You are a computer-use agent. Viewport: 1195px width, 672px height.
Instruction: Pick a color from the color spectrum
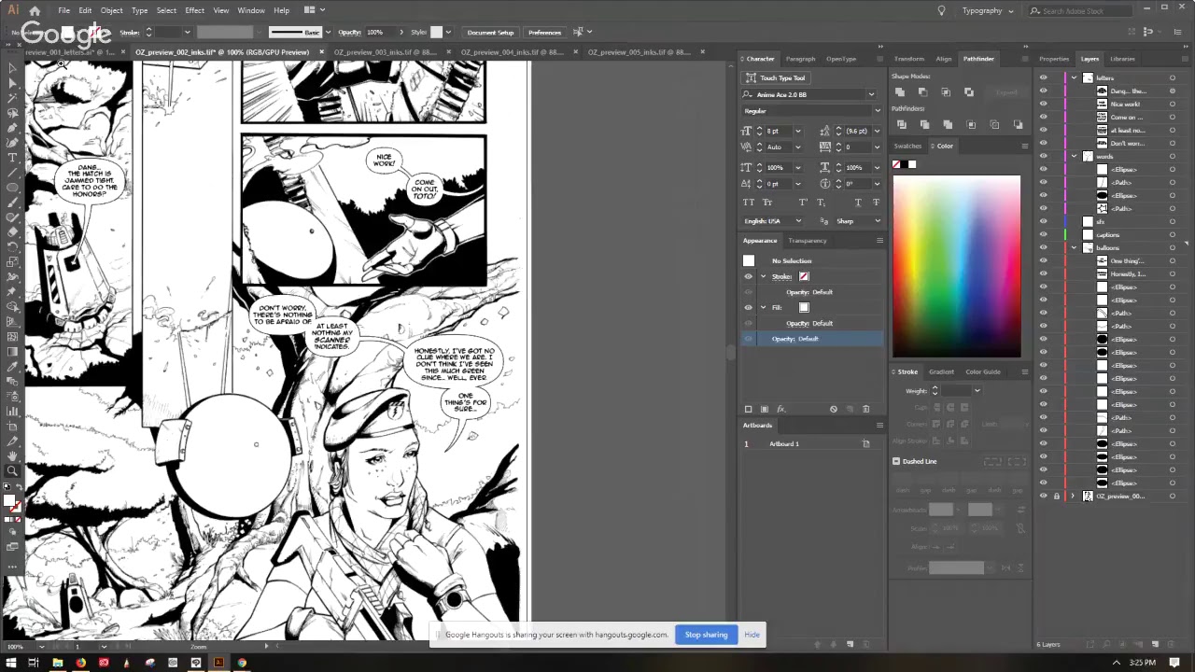coord(956,266)
